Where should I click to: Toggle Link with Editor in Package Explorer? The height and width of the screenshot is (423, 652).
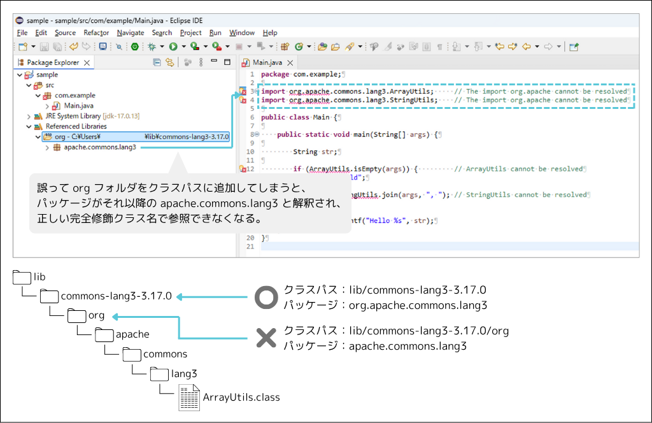[169, 62]
